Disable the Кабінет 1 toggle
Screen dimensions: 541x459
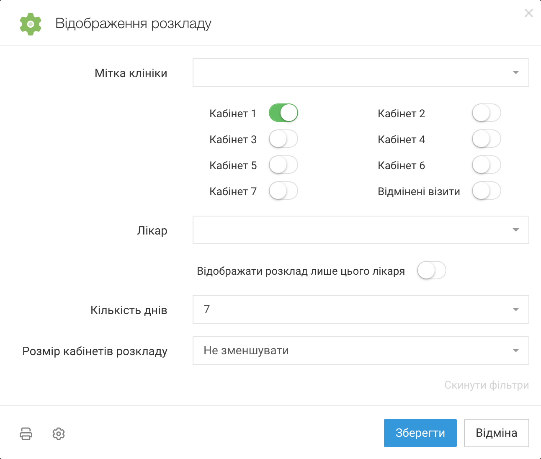(283, 113)
